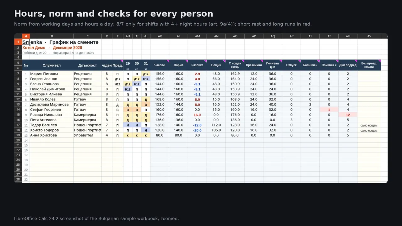
Task: Select row header 7
Action: (18, 74)
